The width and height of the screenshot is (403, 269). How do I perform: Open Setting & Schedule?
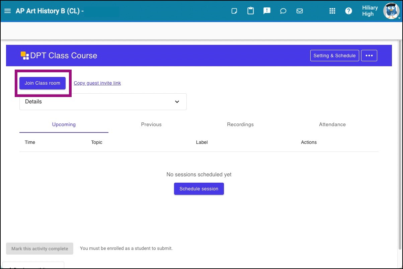click(334, 55)
